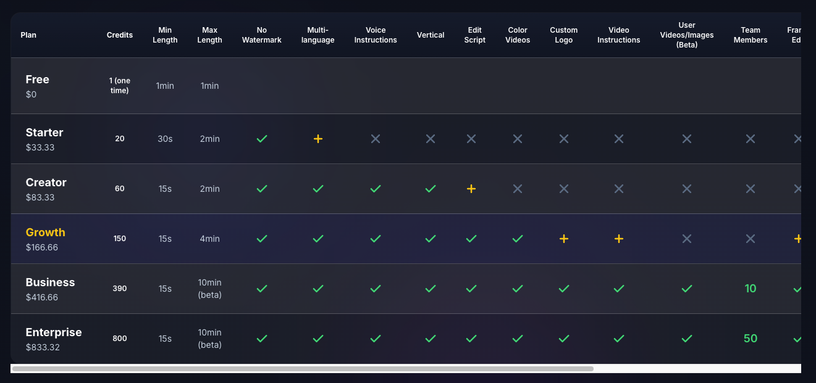
Task: Click Business plan's User Videos/Images checkmark
Action: [x=687, y=289]
